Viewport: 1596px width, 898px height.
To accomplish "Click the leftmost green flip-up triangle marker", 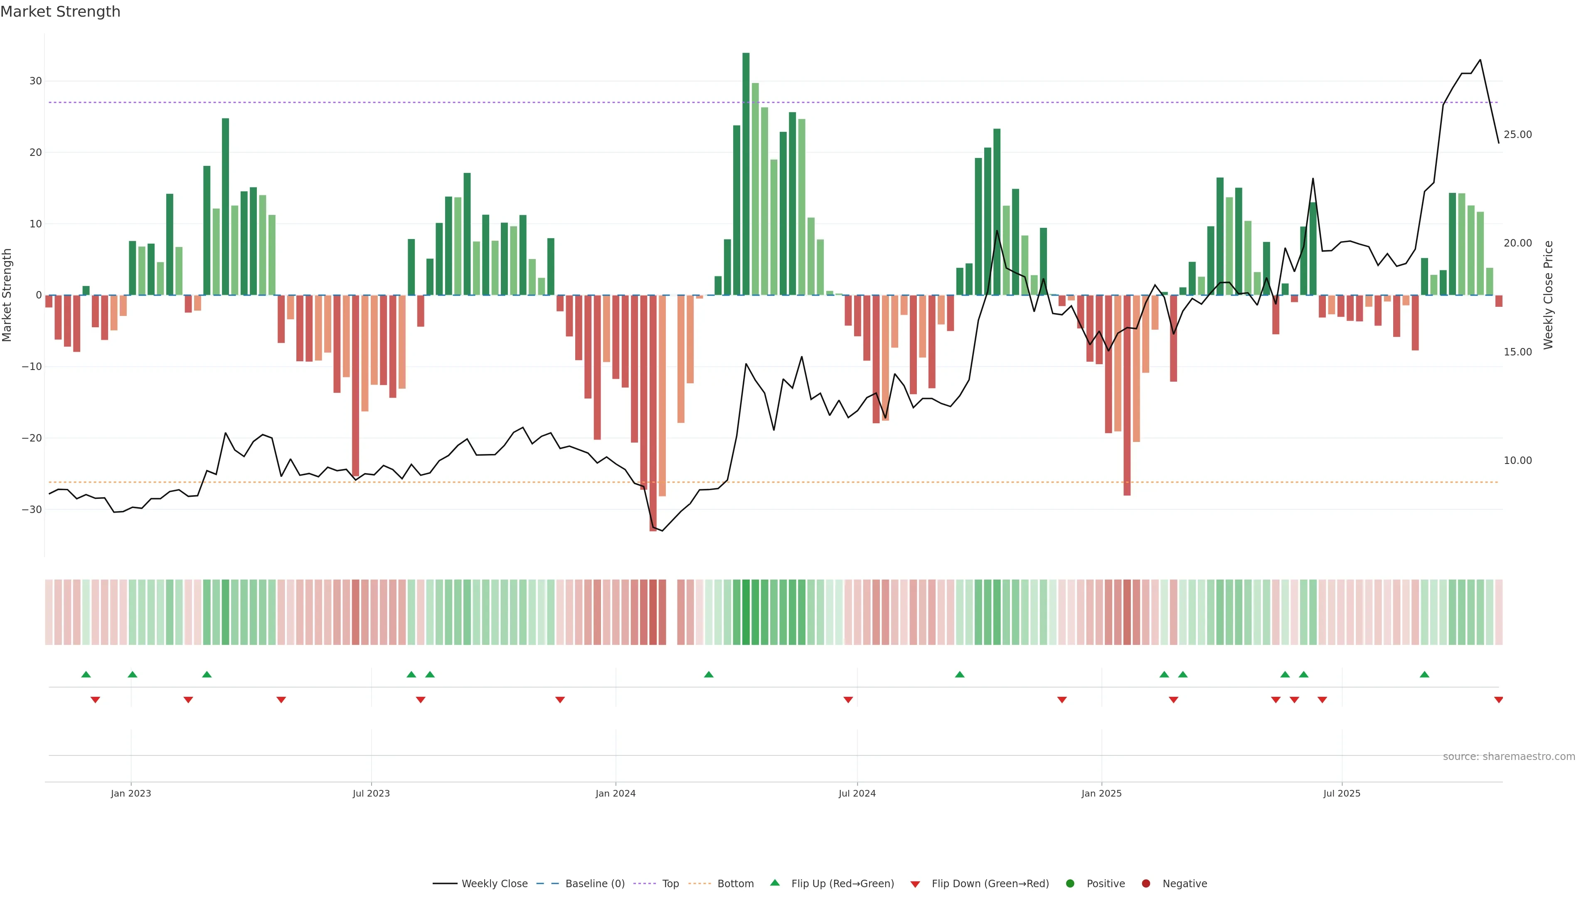I will pyautogui.click(x=86, y=674).
